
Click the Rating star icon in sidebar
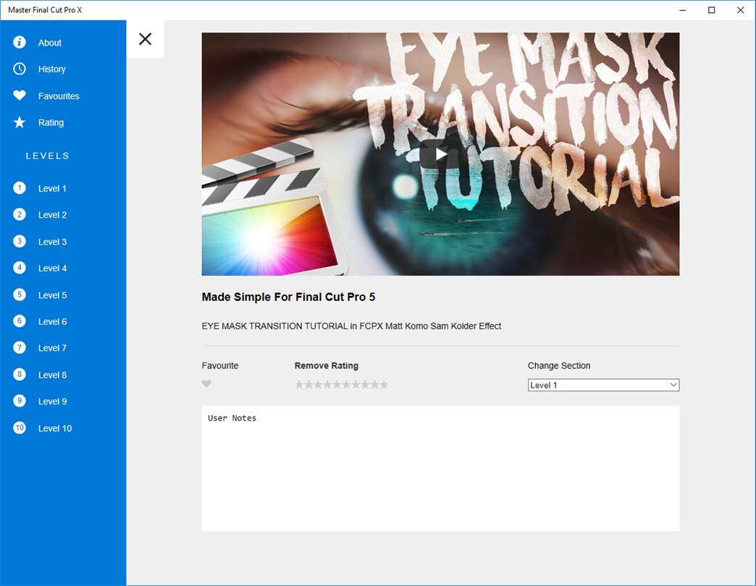coord(20,122)
